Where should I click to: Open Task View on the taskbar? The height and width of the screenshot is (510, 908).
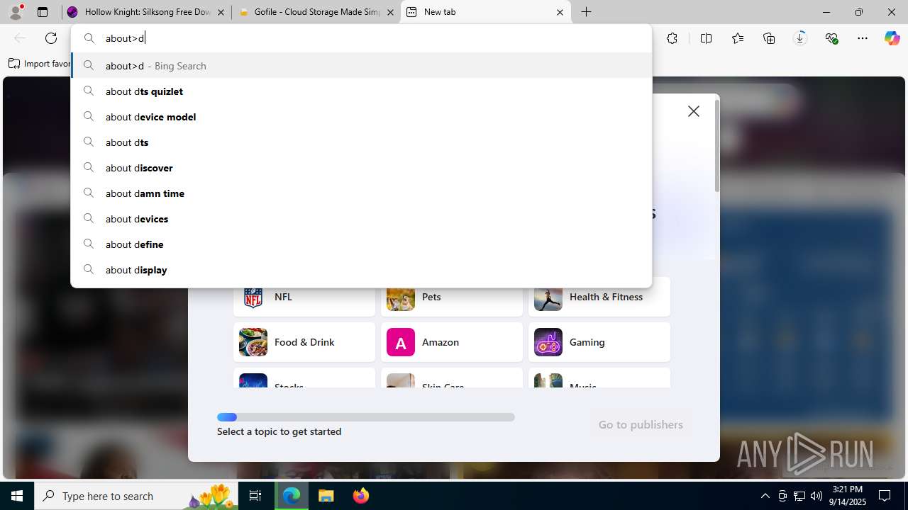pyautogui.click(x=255, y=496)
